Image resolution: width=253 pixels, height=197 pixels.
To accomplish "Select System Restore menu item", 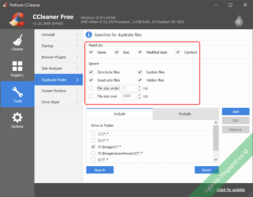I will click(59, 91).
